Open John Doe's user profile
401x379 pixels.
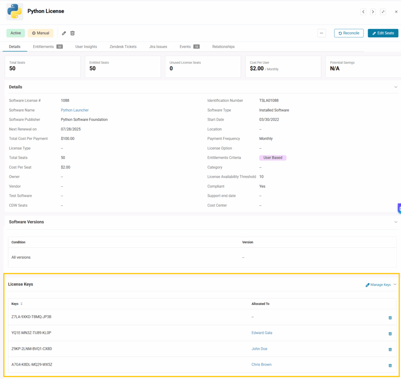[x=259, y=349]
